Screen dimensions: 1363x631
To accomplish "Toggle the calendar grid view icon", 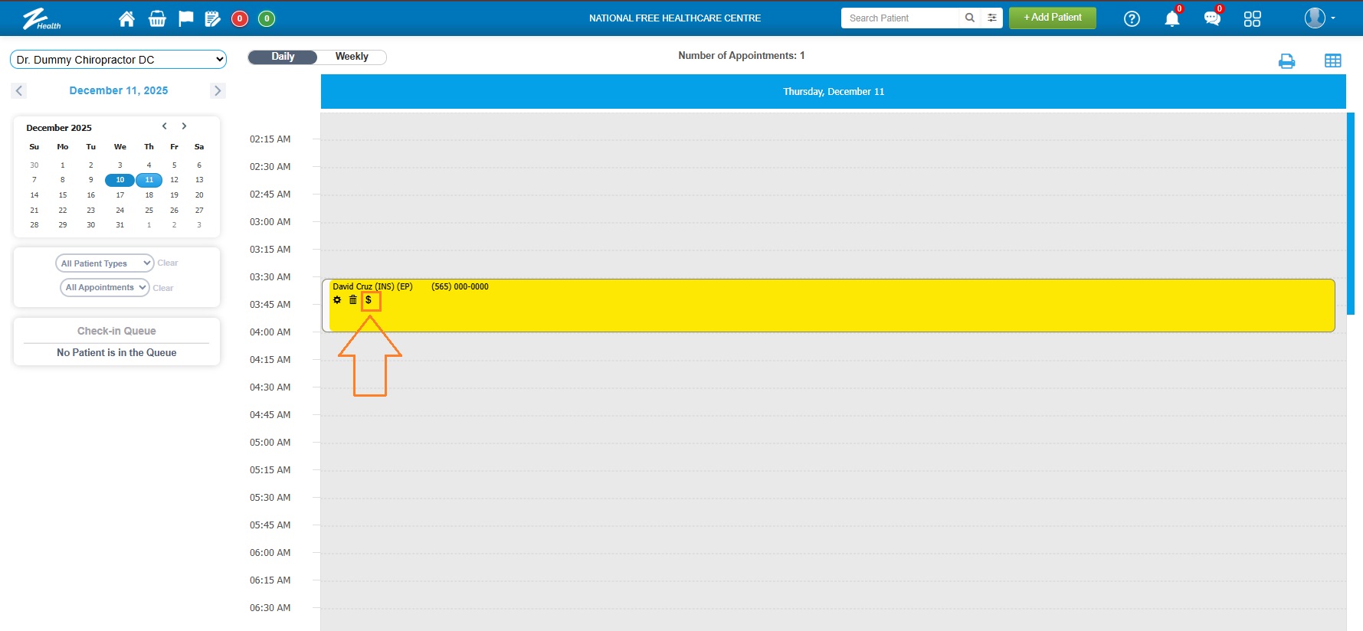I will [x=1332, y=61].
